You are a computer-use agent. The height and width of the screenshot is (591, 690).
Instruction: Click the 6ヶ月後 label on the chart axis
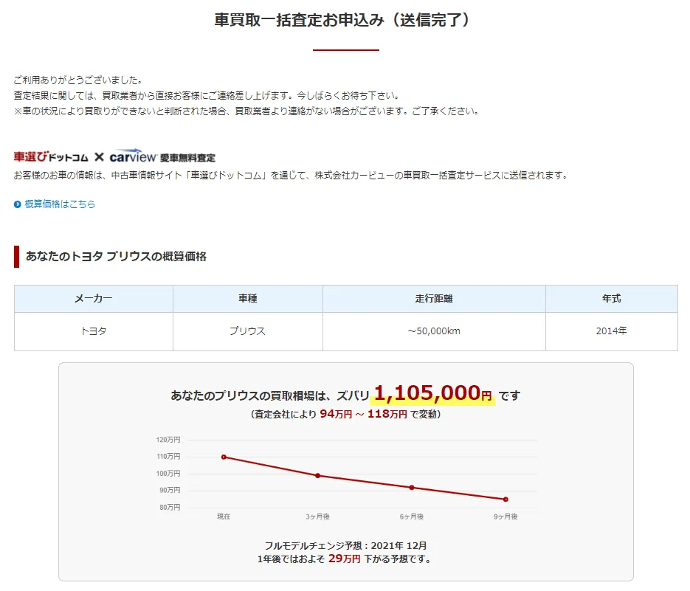[412, 516]
